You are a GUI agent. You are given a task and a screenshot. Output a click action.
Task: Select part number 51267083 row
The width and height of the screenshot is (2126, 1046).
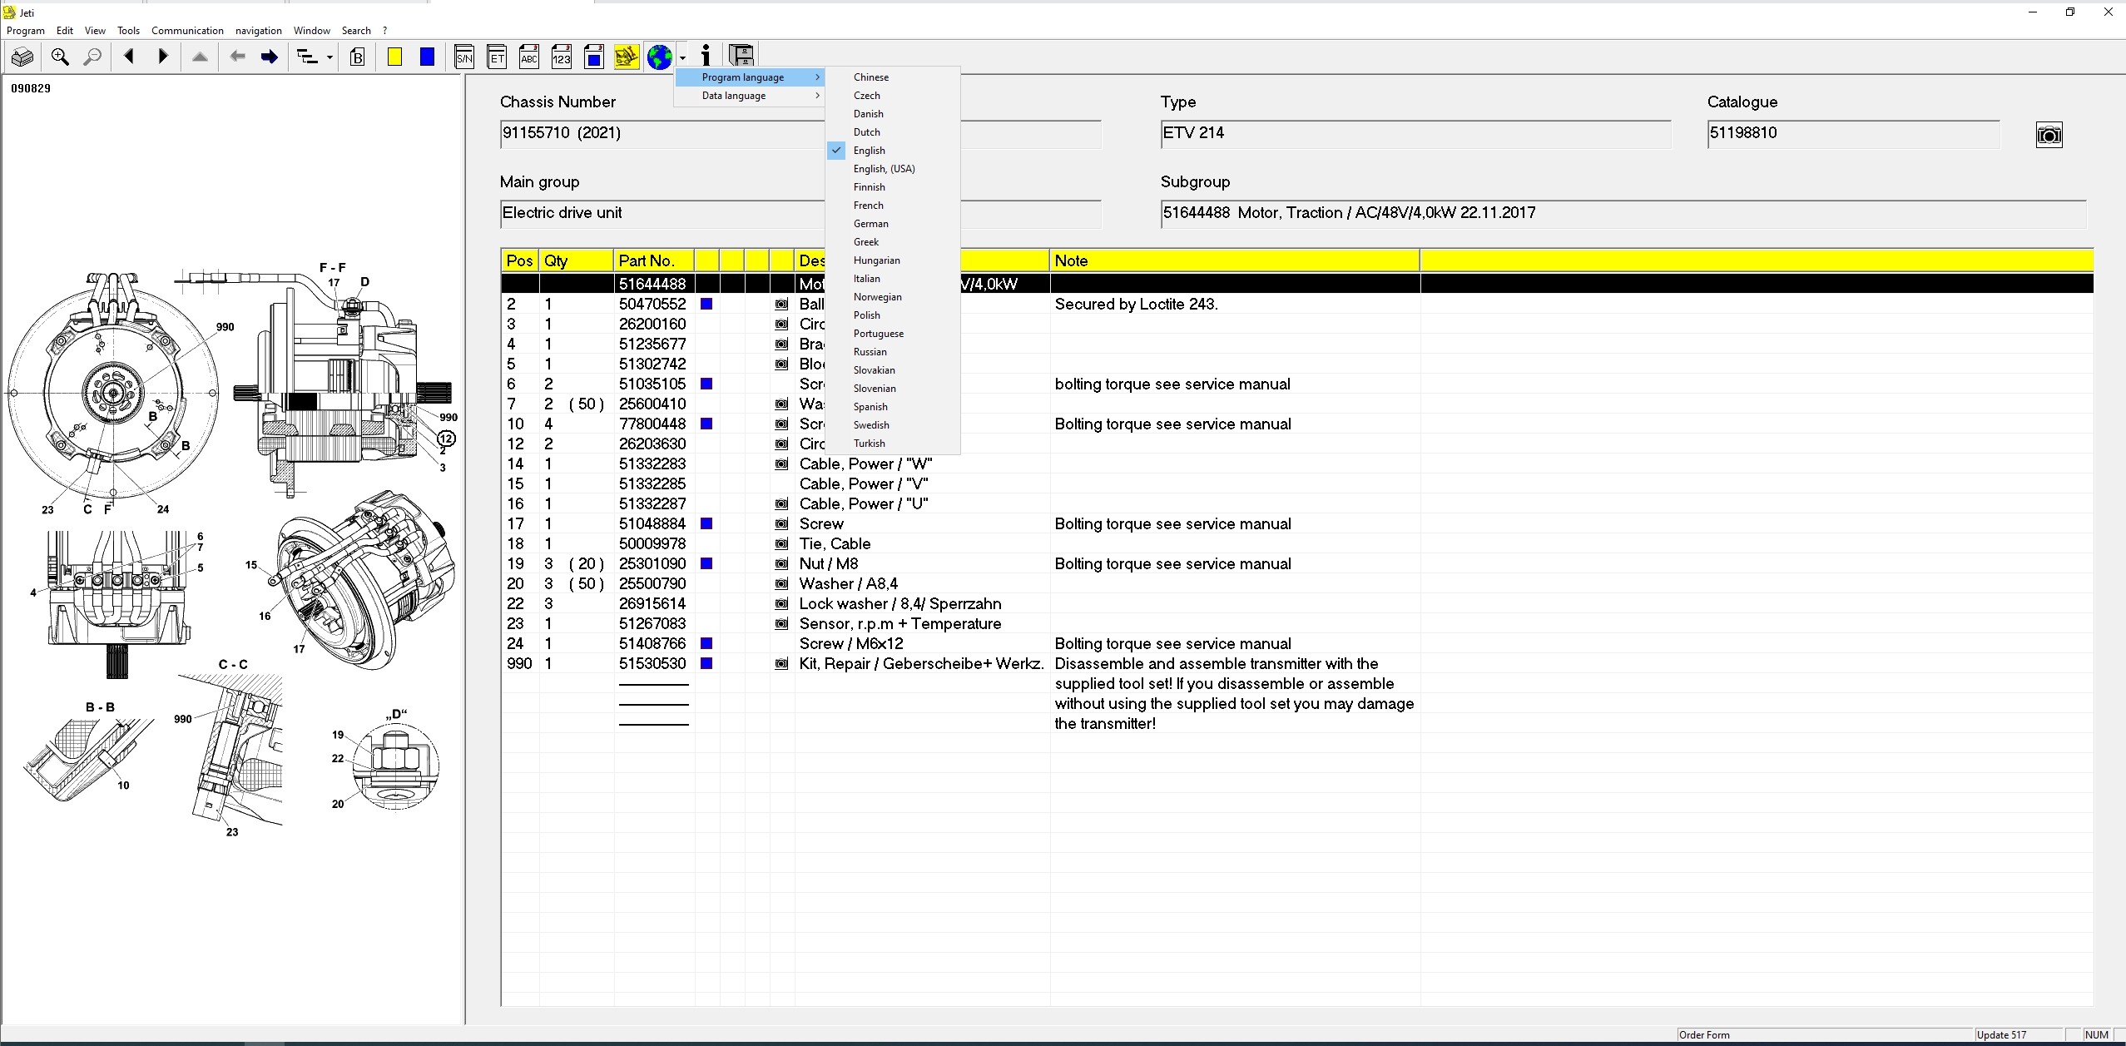coord(1297,623)
